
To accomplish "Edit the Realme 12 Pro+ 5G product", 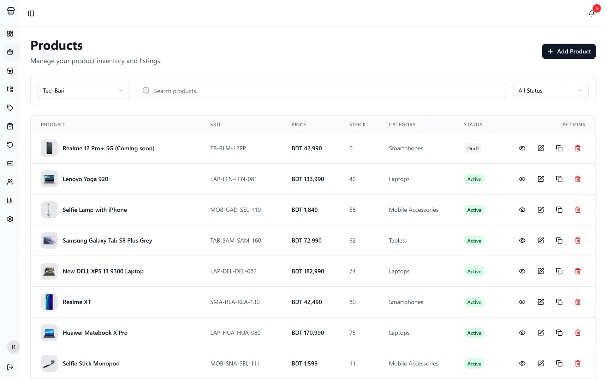I will (x=541, y=148).
